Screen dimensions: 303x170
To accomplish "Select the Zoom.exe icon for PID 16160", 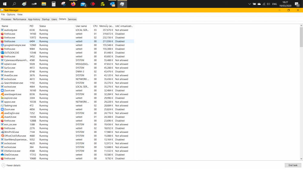I will point(2,91).
